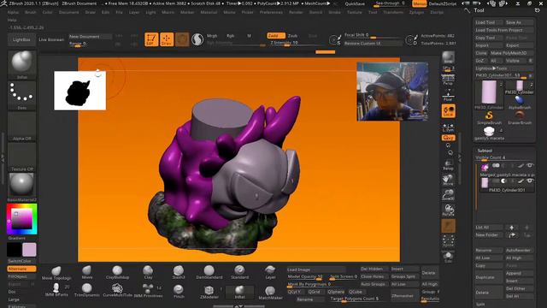Screen dimensions: 547x308
Task: Open the SimpleBrush tool
Action: tap(489, 118)
